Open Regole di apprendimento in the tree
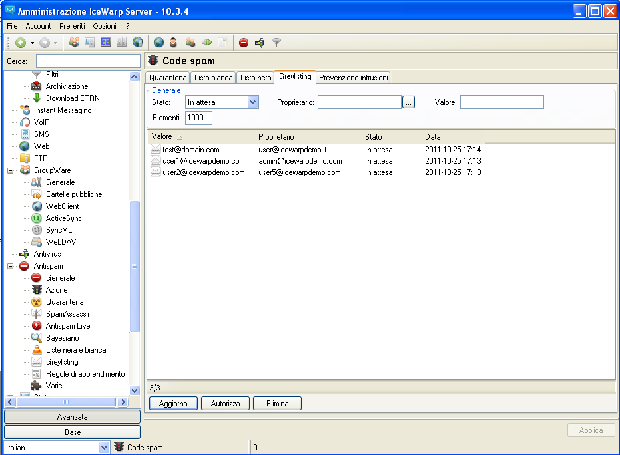This screenshot has height=455, width=620. tap(85, 374)
